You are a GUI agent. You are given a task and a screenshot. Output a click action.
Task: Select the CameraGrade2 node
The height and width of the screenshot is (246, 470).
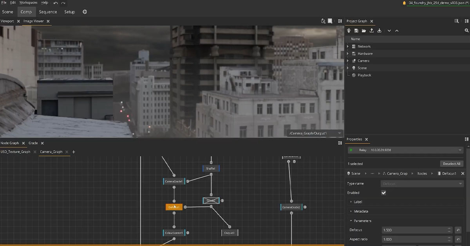291,207
